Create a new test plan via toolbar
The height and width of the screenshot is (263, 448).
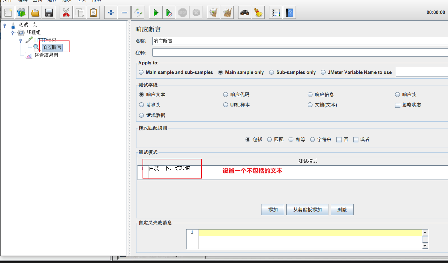[x=8, y=13]
